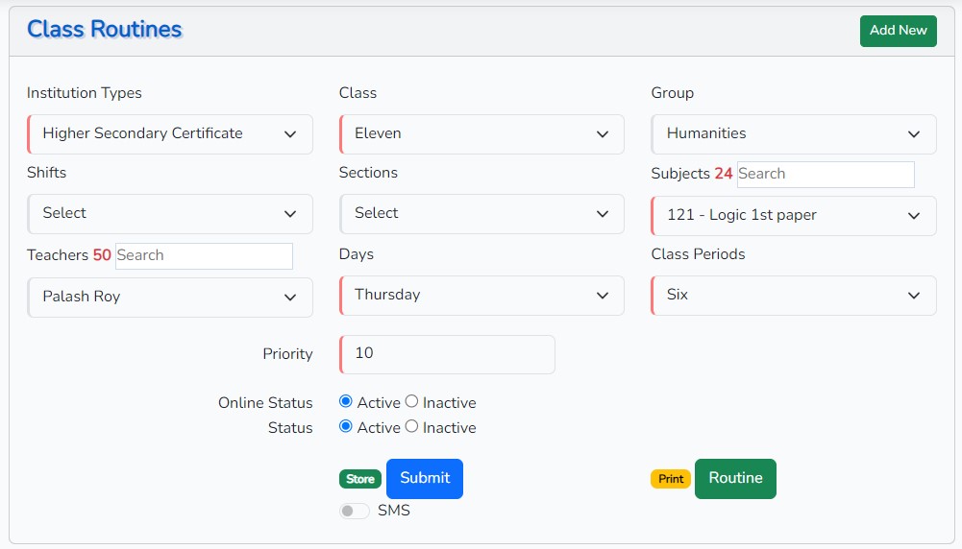Expand the Sections select dropdown
962x549 pixels.
click(481, 214)
